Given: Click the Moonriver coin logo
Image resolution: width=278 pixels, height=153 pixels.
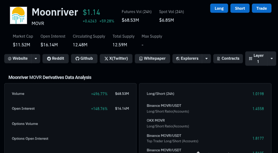Looking at the screenshot, I should pos(18,15).
